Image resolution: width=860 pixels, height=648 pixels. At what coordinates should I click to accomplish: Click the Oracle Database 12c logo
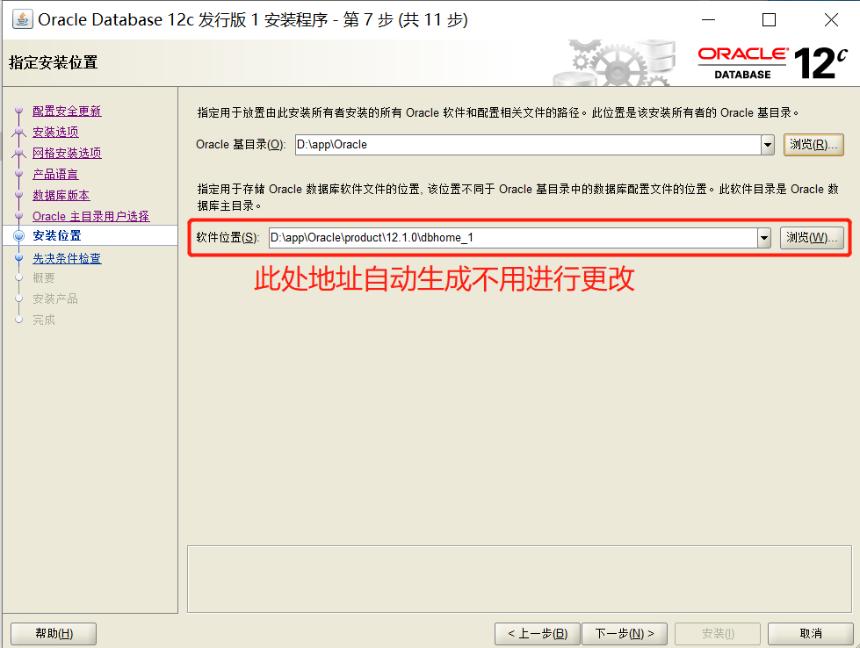point(772,63)
